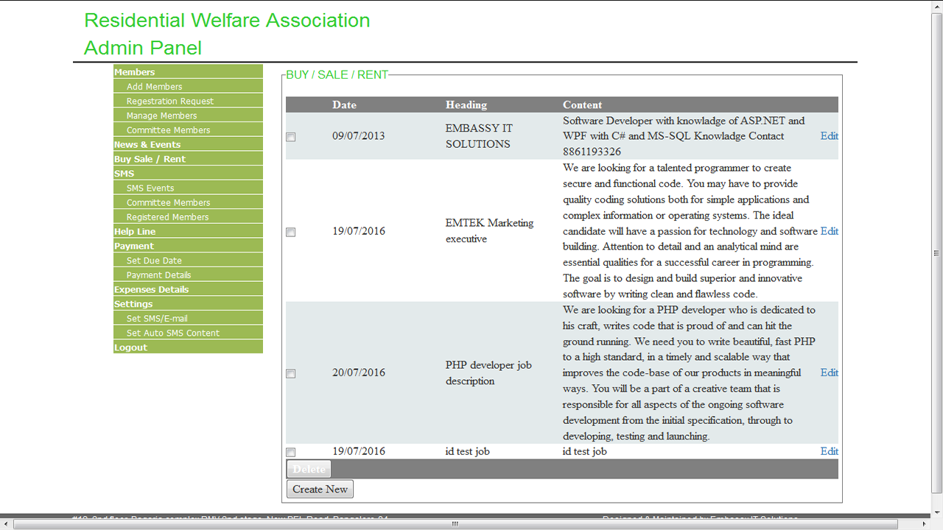Click the Delete button below the table
Screen dimensions: 943x530
click(309, 469)
